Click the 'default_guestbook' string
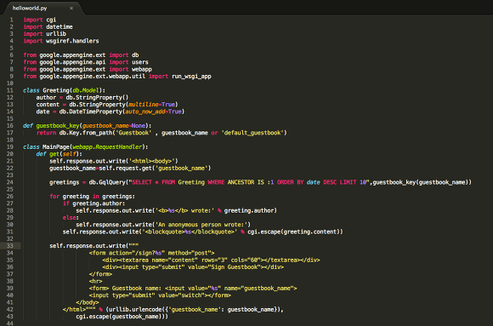The width and height of the screenshot is (493, 326). click(x=252, y=133)
